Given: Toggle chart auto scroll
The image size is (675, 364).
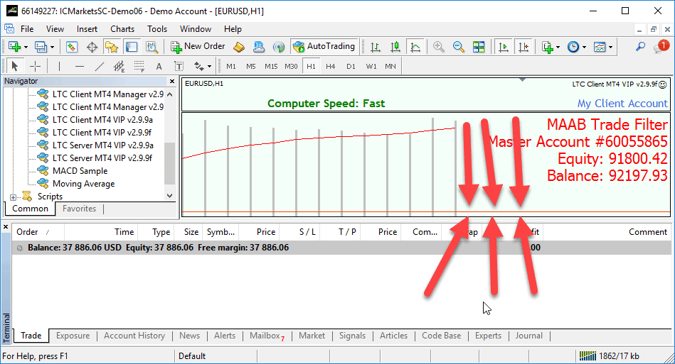Looking at the screenshot, I should (x=504, y=47).
